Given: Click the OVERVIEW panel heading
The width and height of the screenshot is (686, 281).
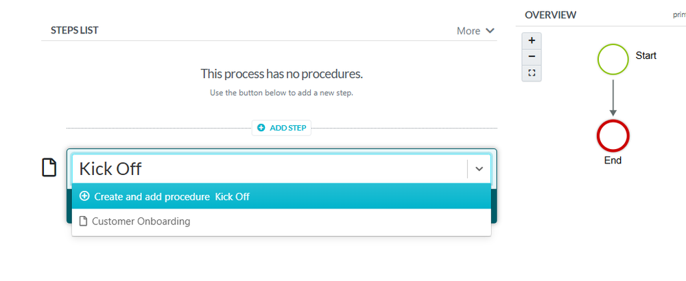Looking at the screenshot, I should click(550, 15).
